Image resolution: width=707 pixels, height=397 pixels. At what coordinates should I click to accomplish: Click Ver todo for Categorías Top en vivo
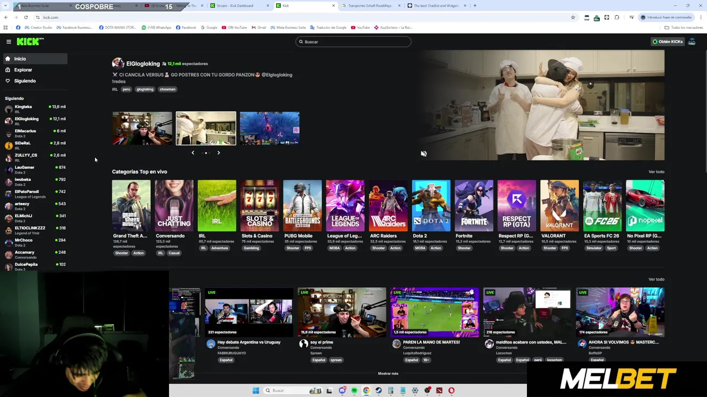point(656,172)
